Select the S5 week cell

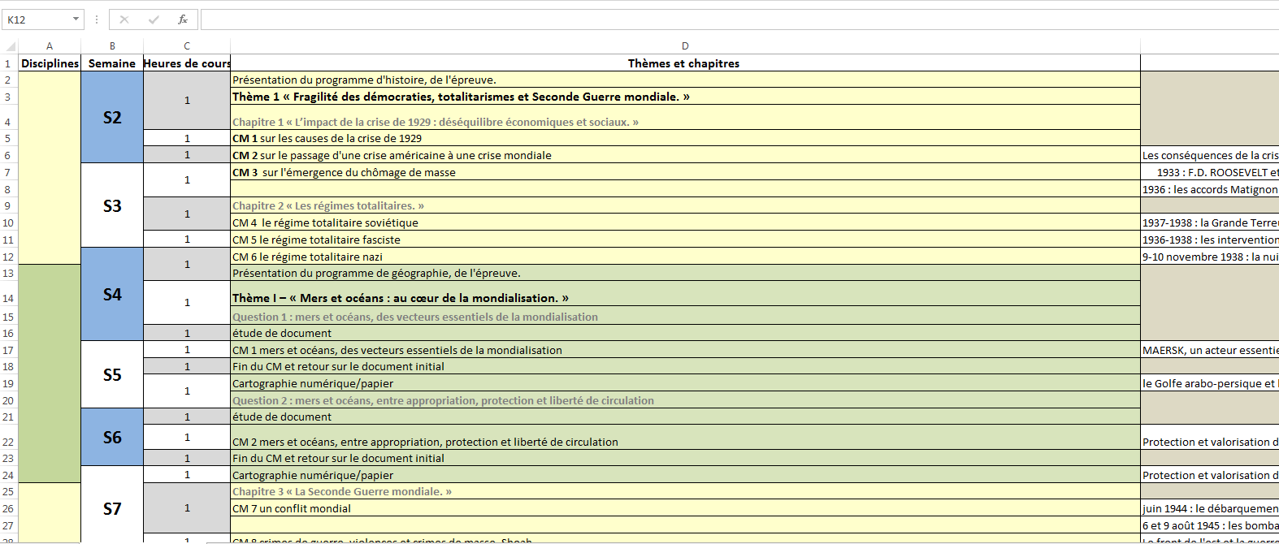point(112,374)
